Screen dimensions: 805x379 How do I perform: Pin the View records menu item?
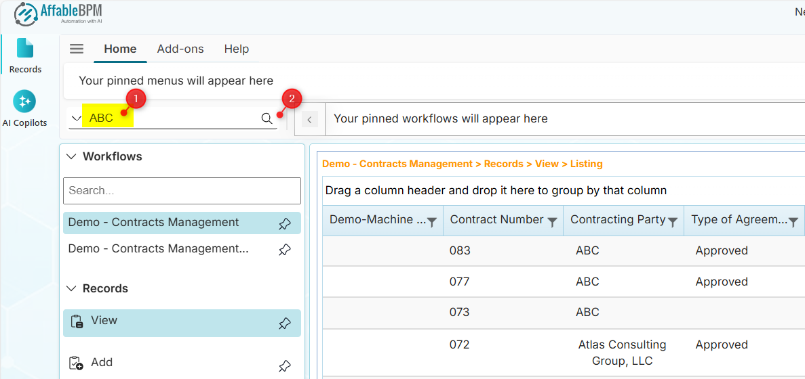[x=285, y=324]
